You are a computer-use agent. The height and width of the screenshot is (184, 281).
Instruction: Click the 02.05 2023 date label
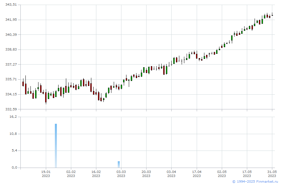(x=222, y=174)
